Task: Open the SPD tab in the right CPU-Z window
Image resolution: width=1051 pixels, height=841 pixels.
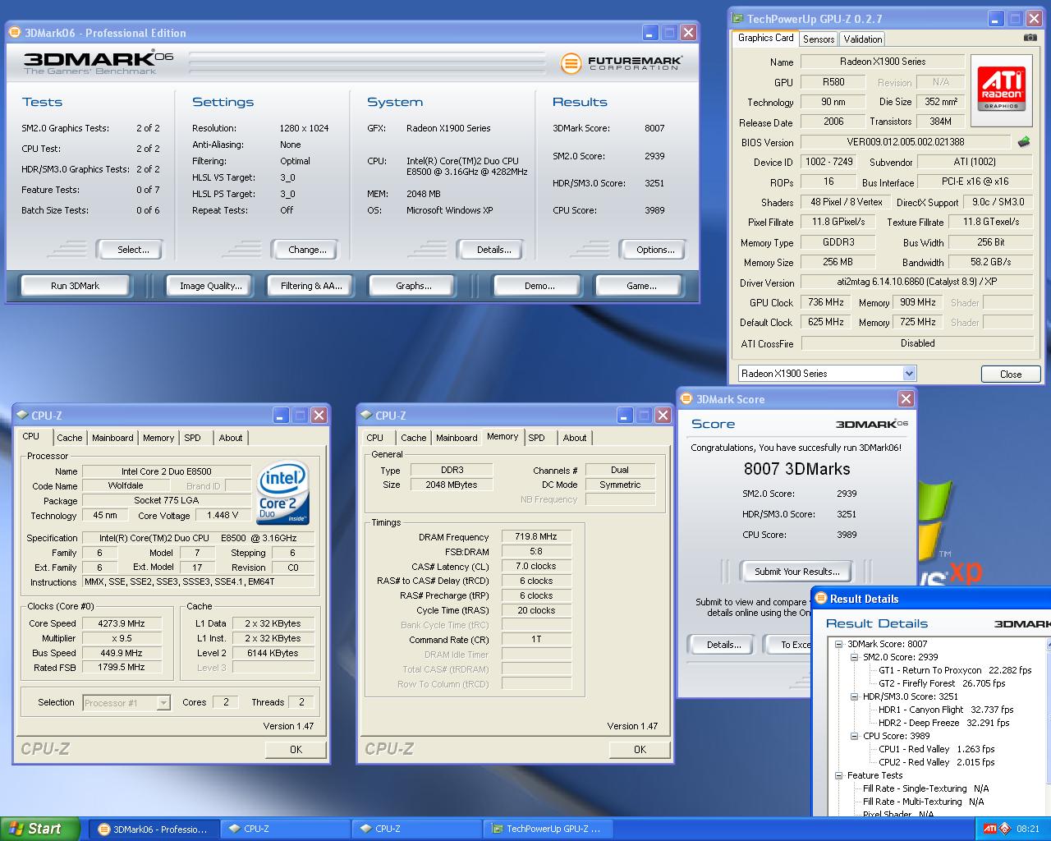Action: point(537,438)
